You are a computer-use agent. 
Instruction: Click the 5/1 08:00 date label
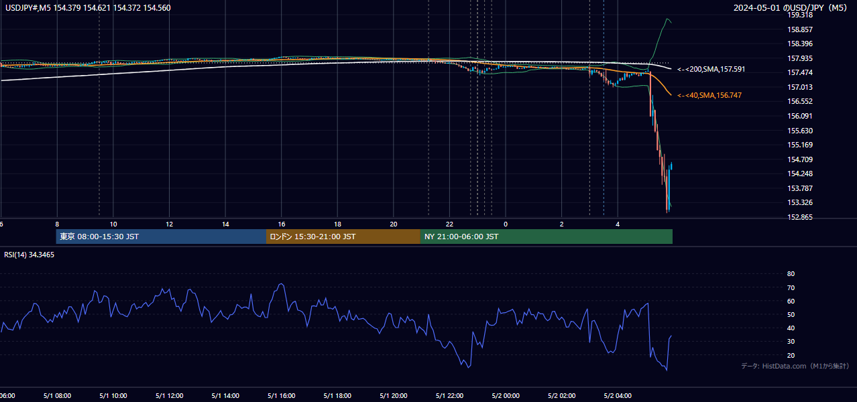(57, 396)
